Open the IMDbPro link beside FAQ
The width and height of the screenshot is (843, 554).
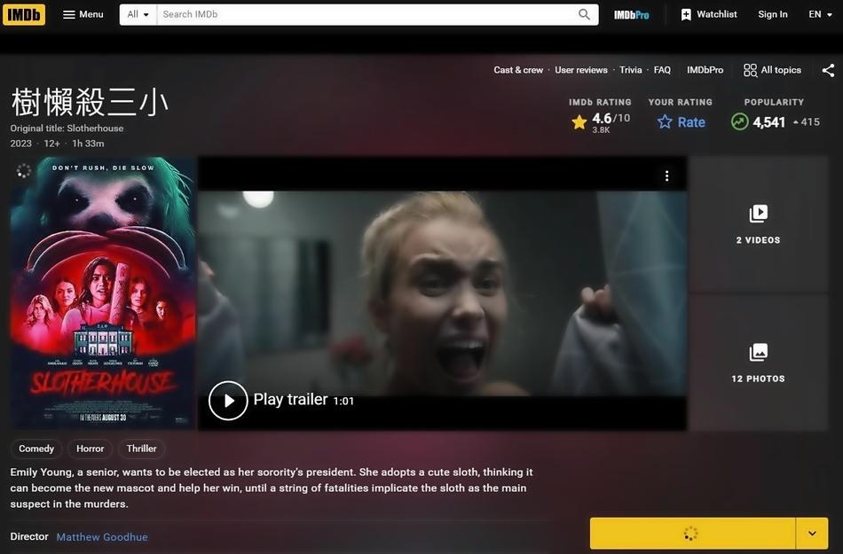[705, 70]
